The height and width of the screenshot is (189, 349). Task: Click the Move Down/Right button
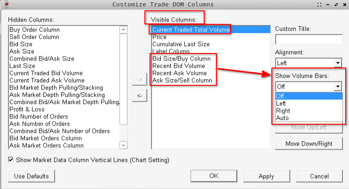tap(309, 144)
